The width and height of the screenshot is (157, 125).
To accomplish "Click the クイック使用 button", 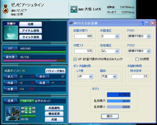I will click(x=30, y=37).
